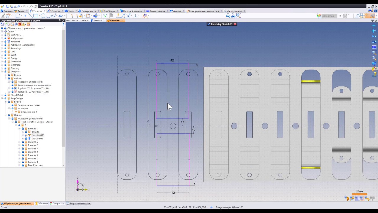Toggle the hatch pattern display button
Image resolution: width=378 pixels, height=213 pixels.
(x=345, y=16)
